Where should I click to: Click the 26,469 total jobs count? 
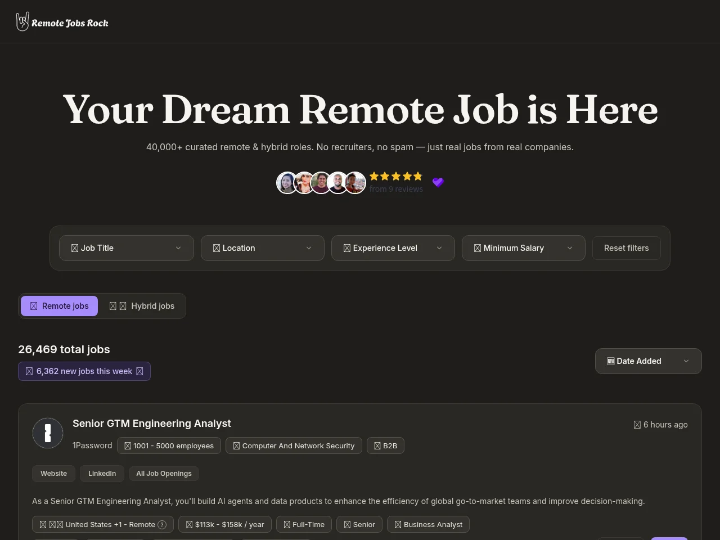tap(64, 349)
